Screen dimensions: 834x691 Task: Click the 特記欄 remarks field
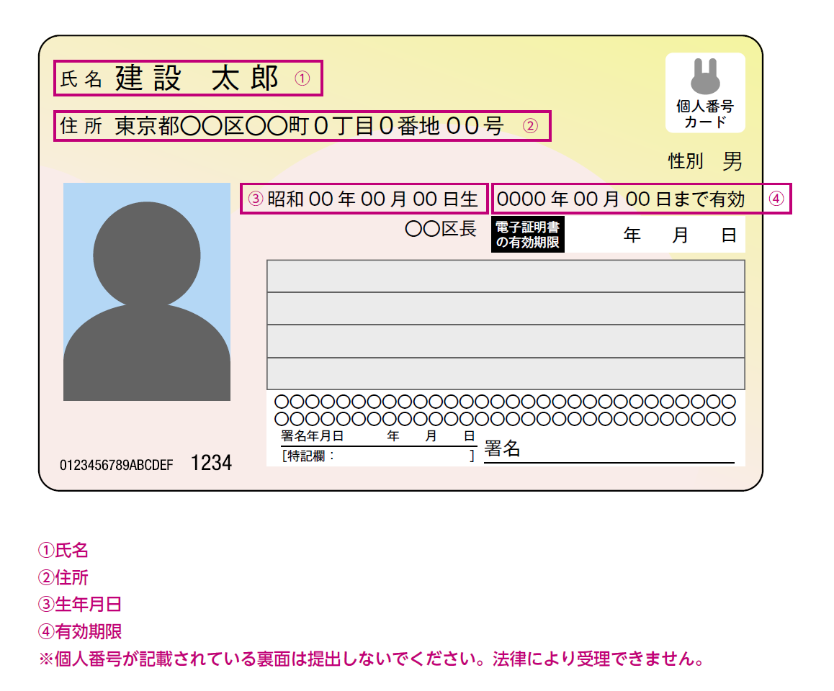(x=378, y=456)
